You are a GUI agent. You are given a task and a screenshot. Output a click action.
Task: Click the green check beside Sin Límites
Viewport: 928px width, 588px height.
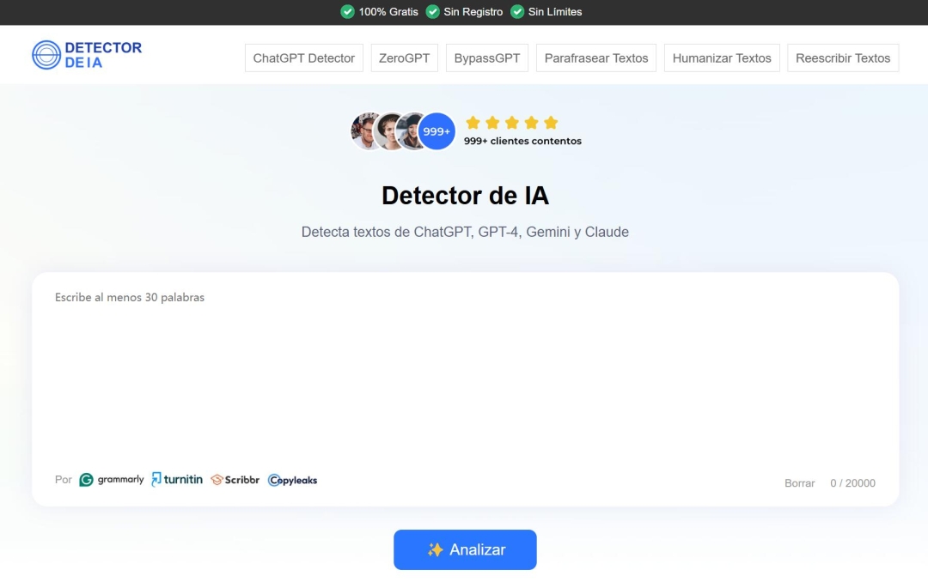coord(517,12)
